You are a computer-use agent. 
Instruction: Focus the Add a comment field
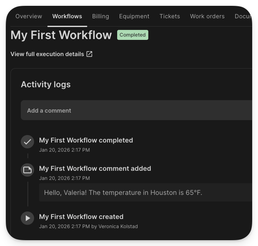(x=137, y=111)
